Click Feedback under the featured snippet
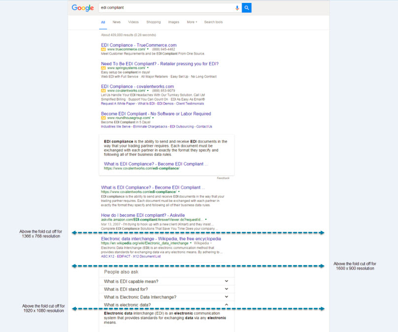398x332 pixels. 223,178
